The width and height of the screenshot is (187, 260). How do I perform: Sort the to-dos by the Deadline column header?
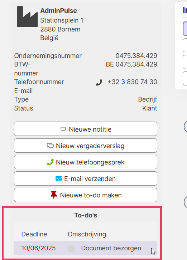coord(34,234)
